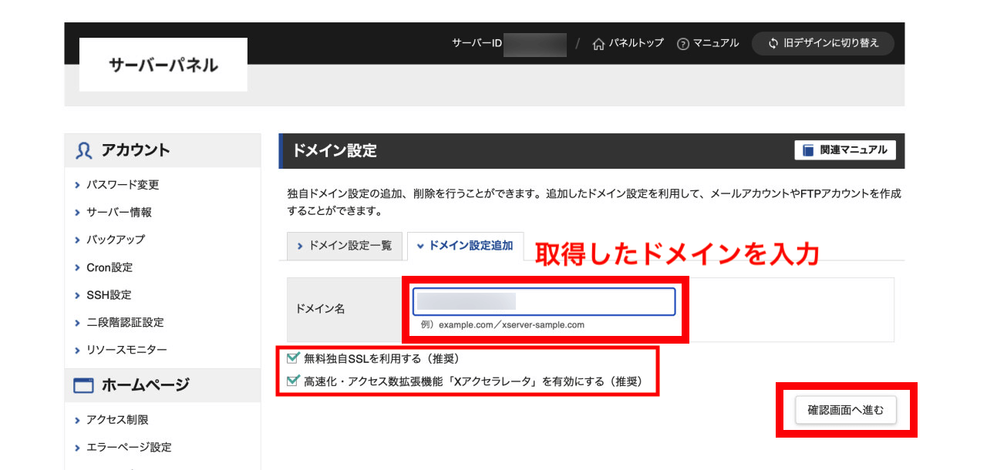Open パネルトップ via the house icon
This screenshot has width=987, height=470.
(598, 44)
